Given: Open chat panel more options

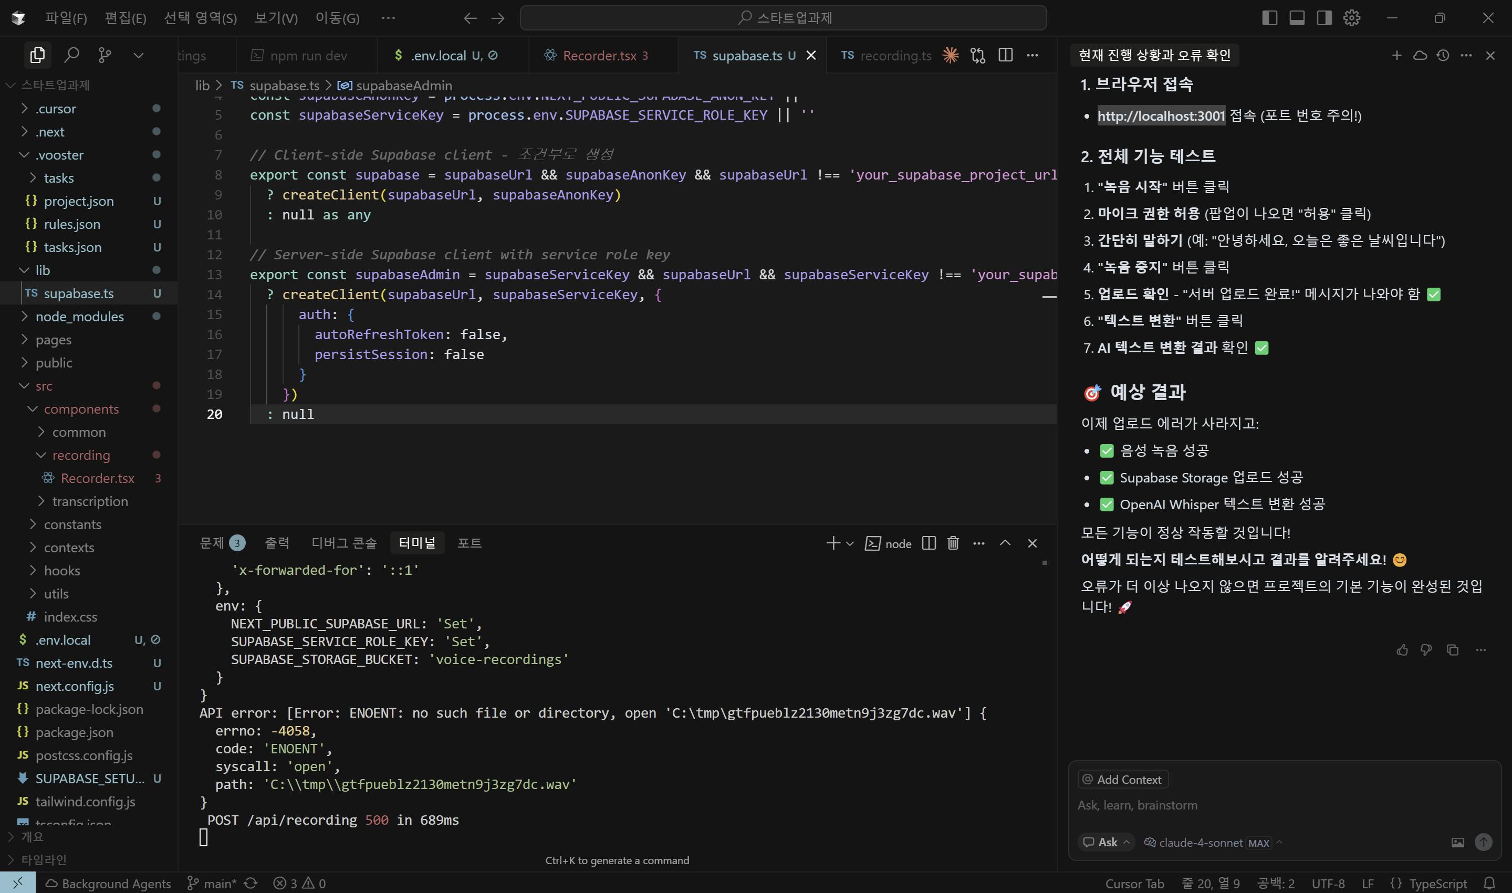Looking at the screenshot, I should click(1466, 55).
